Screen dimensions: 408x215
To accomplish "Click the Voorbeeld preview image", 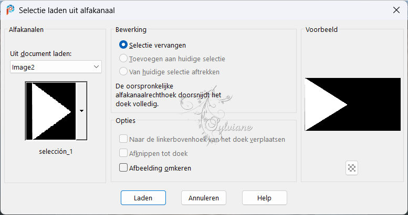I will coord(352,104).
